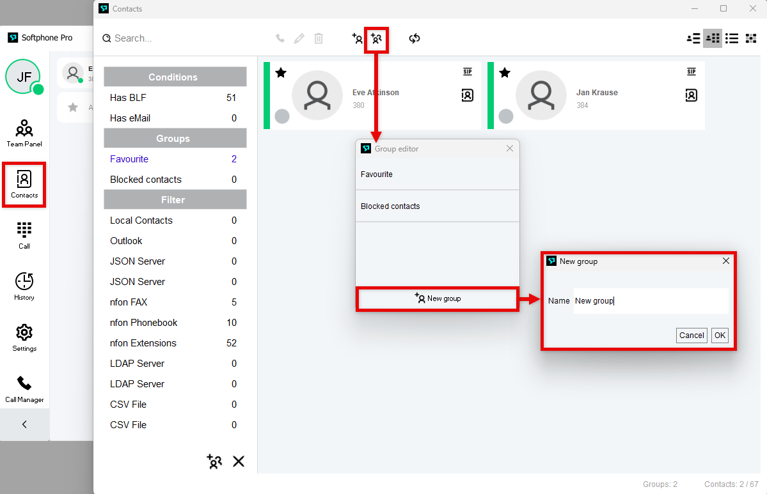Screen dimensions: 767x494
Task: Click Jan Krause name text
Action: pyautogui.click(x=597, y=93)
